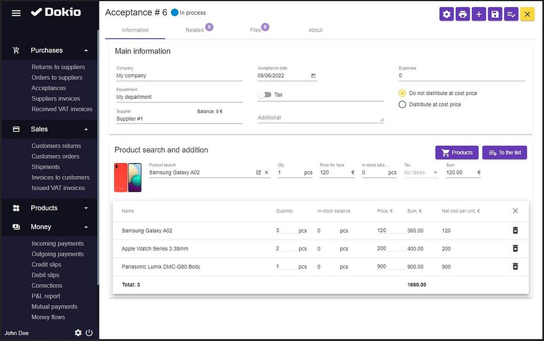Open P&L report menu item
Viewport: 544px width, 341px height.
45,296
